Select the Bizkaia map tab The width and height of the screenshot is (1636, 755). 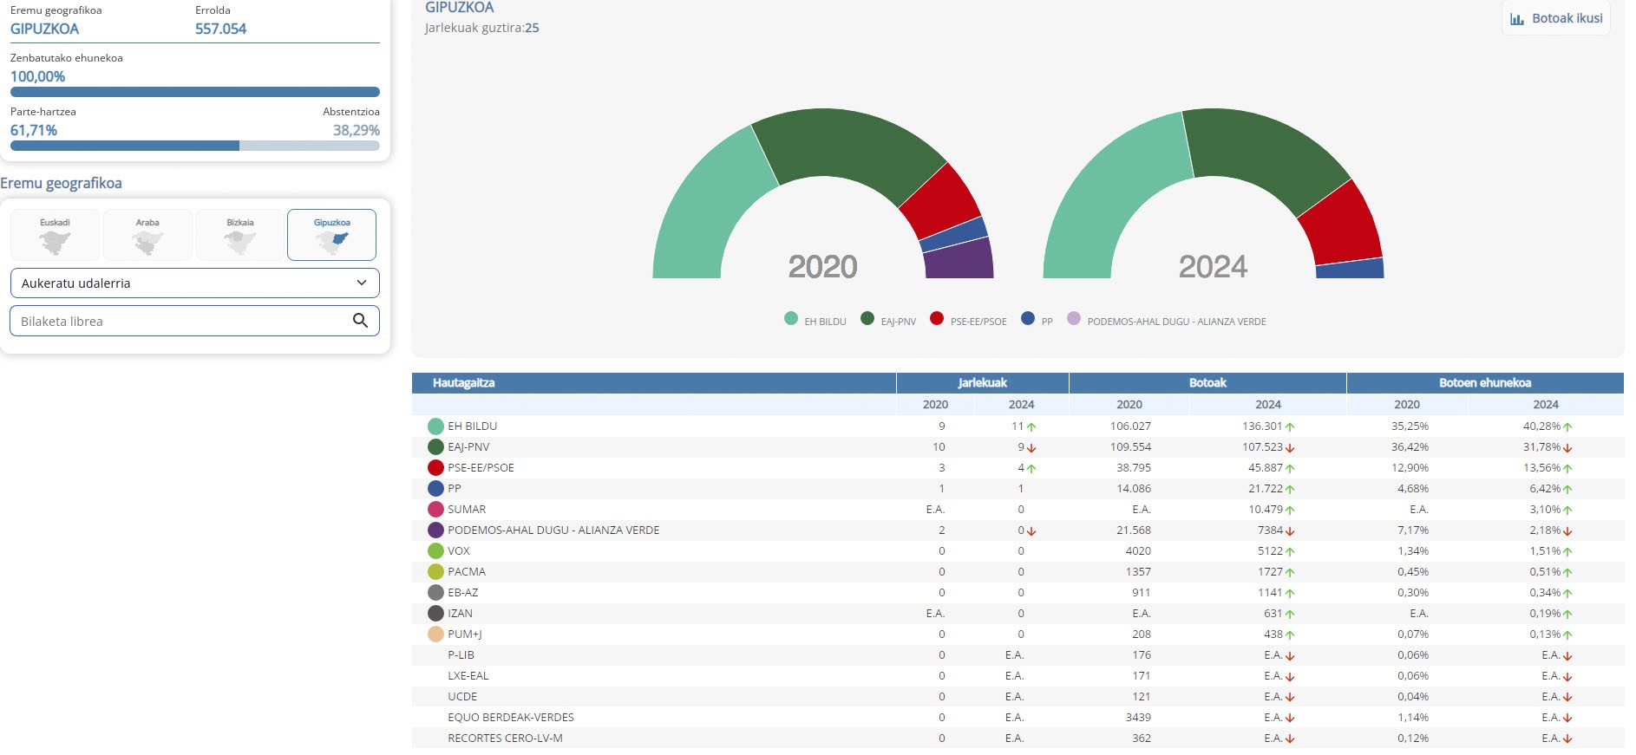coord(240,235)
